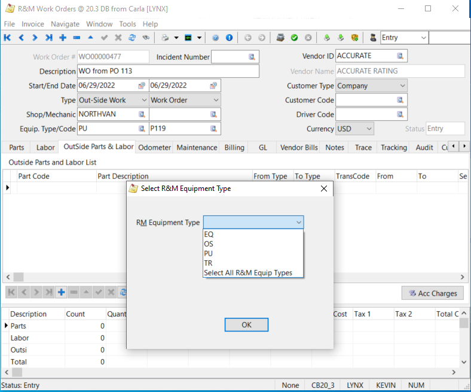
Task: Go to first record in main toolbar
Action: [x=8, y=38]
